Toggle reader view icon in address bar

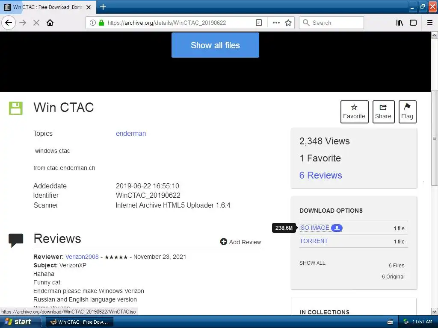[259, 23]
